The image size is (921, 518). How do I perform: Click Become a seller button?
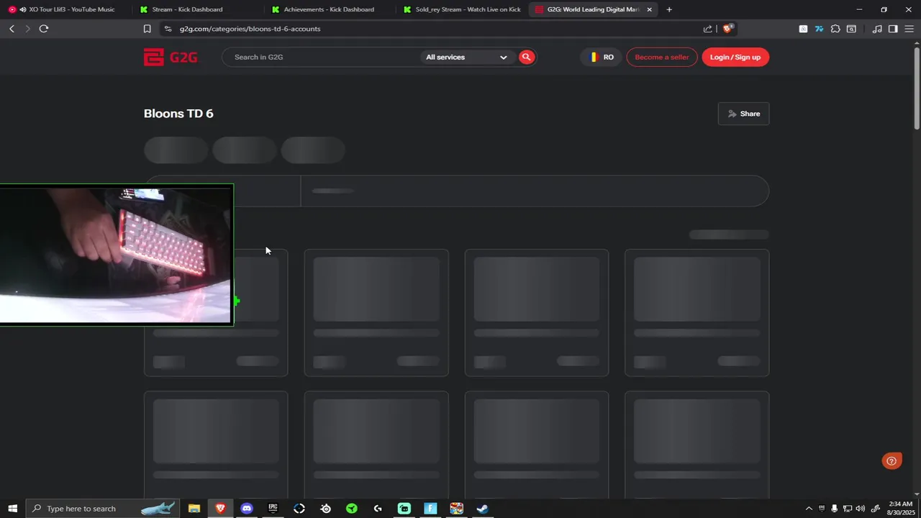(662, 57)
